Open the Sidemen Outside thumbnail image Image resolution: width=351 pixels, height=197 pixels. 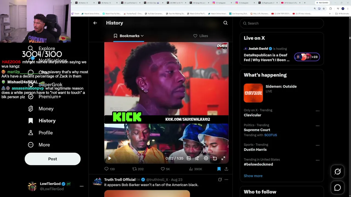click(253, 93)
